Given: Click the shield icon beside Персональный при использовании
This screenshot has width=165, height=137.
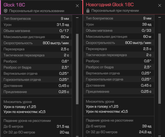Looking at the screenshot, I should coord(6,11).
